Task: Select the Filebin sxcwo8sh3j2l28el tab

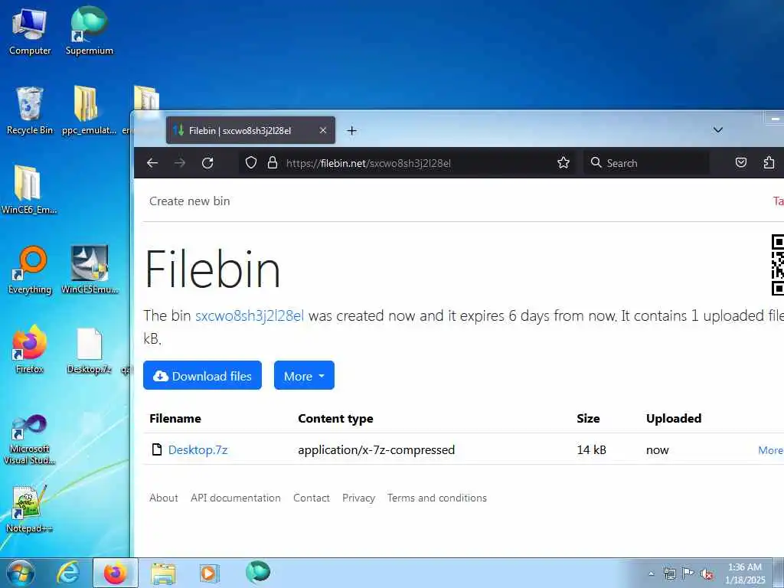Action: pos(250,130)
